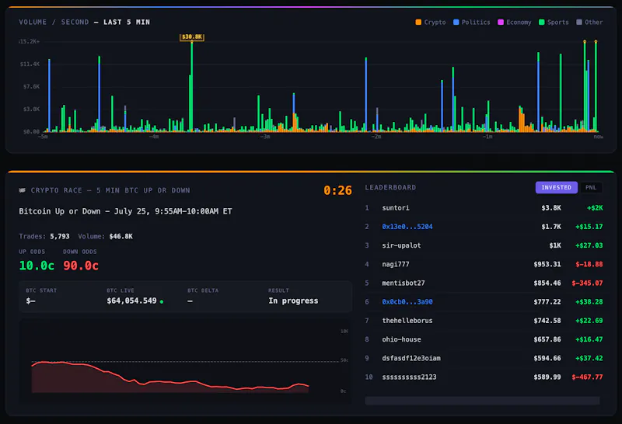622x424 pixels.
Task: Select ohio-house leaderboard row
Action: point(484,339)
